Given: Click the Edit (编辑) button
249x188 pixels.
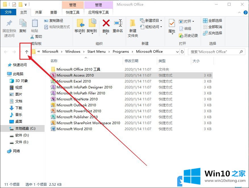Looking at the screenshot, I should tap(185, 29).
